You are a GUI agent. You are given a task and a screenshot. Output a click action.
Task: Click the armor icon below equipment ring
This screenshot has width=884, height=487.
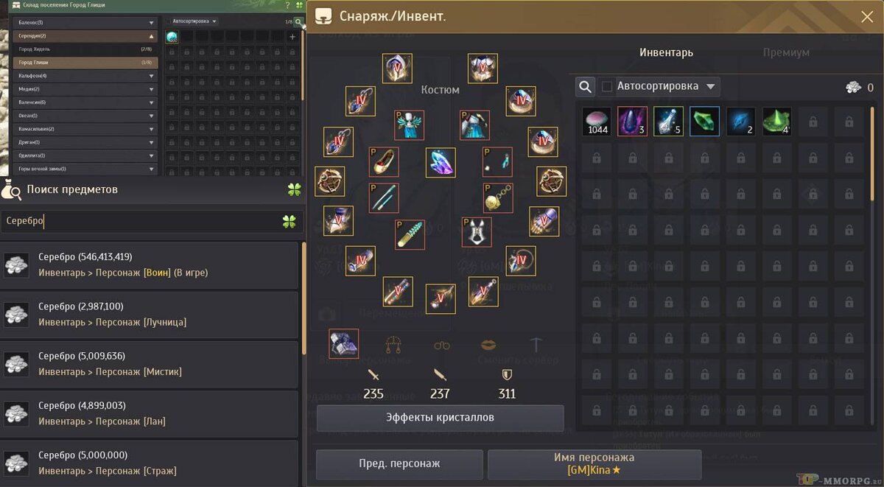pyautogui.click(x=343, y=343)
